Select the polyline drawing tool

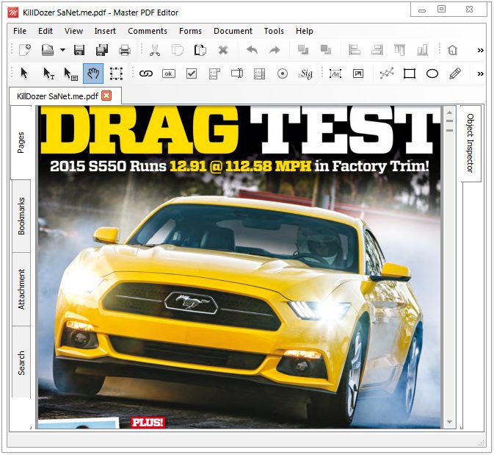(x=387, y=74)
